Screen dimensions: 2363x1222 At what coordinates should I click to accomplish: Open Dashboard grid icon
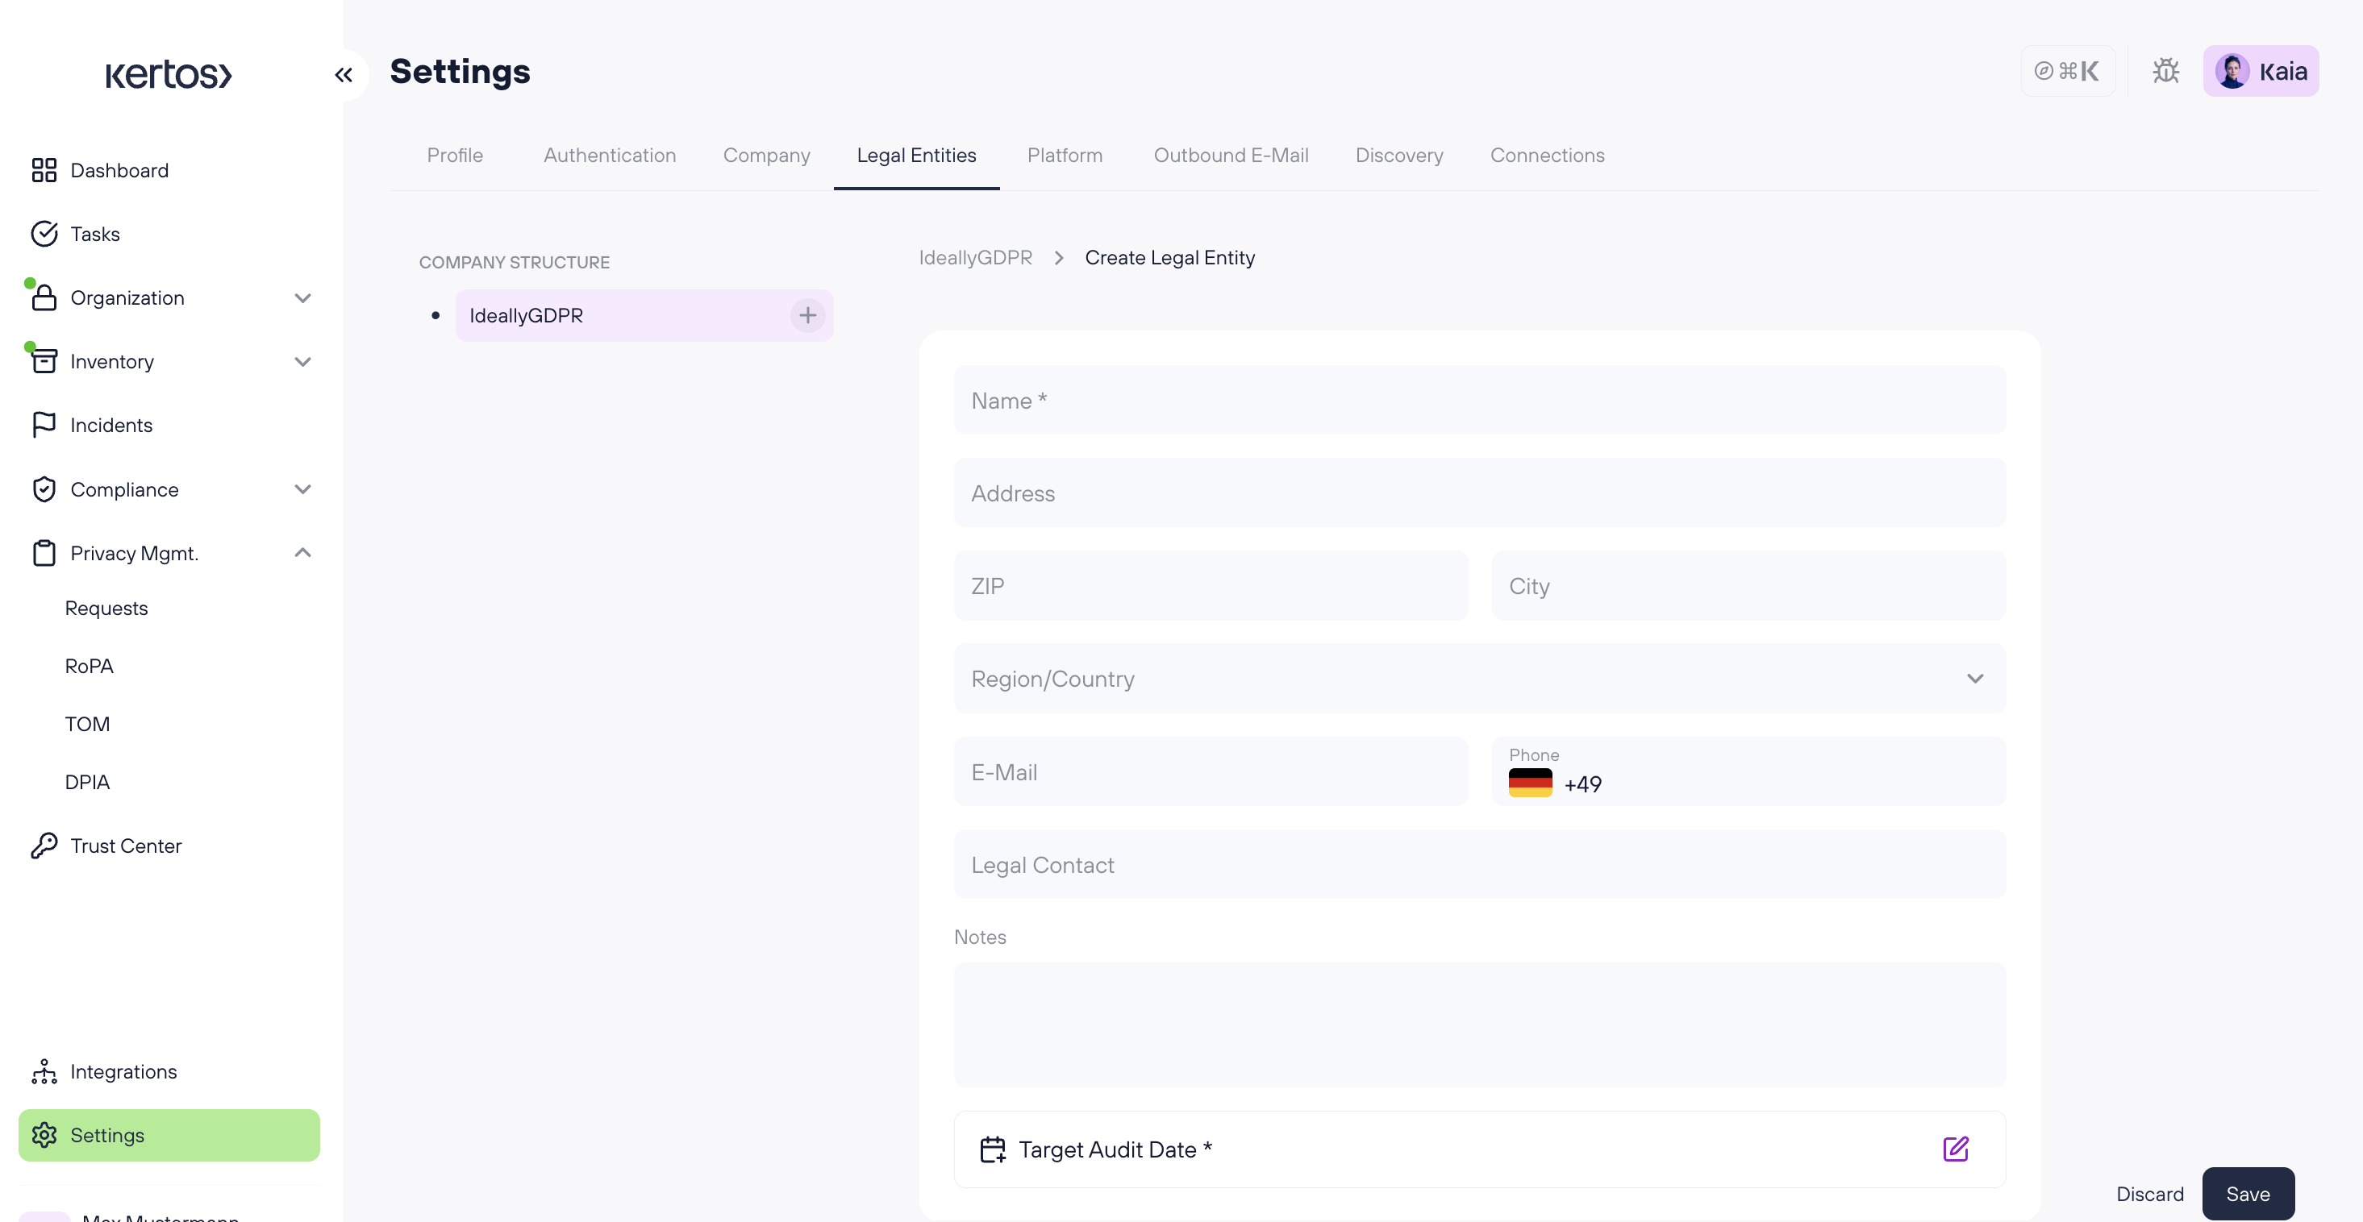point(44,169)
